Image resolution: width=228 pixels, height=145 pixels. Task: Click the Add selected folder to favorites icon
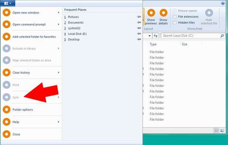tap(7, 37)
